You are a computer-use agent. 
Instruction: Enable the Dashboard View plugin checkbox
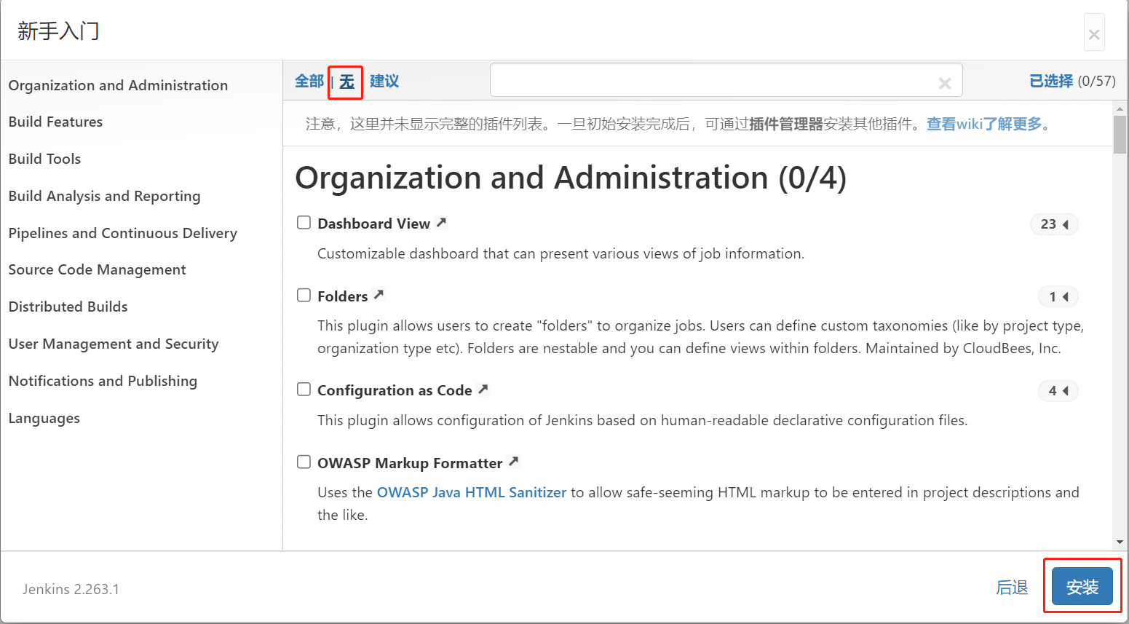click(x=304, y=223)
